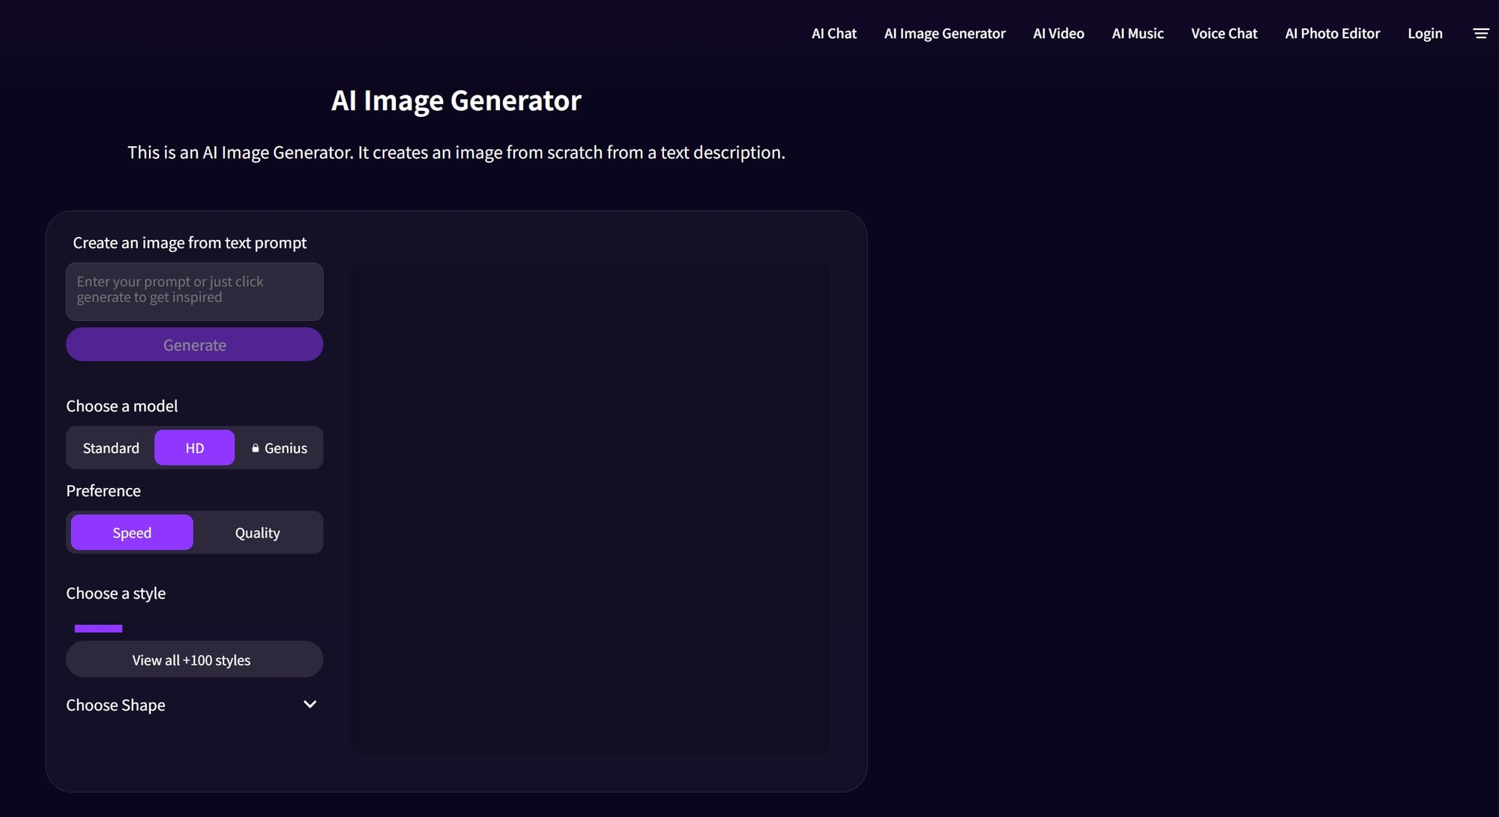Set preference to Speed
The width and height of the screenshot is (1499, 817).
(132, 533)
